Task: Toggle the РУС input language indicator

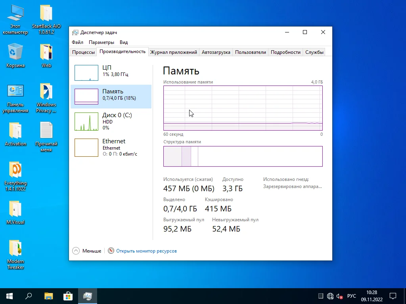Action: pos(351,296)
